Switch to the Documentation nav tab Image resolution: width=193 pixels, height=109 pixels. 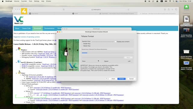click(49, 28)
